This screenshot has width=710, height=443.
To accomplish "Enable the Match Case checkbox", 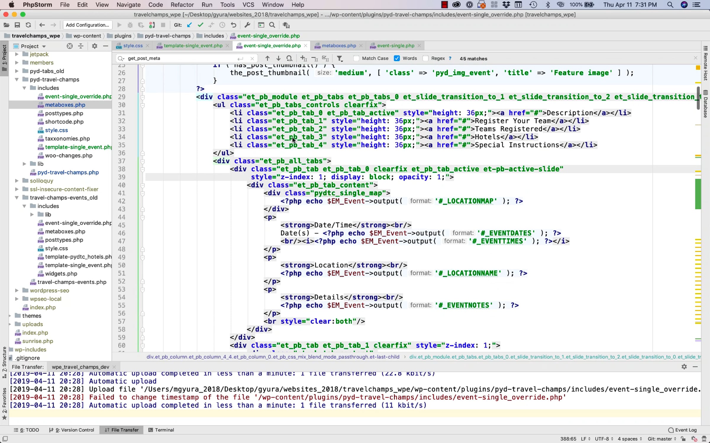I will (x=356, y=58).
